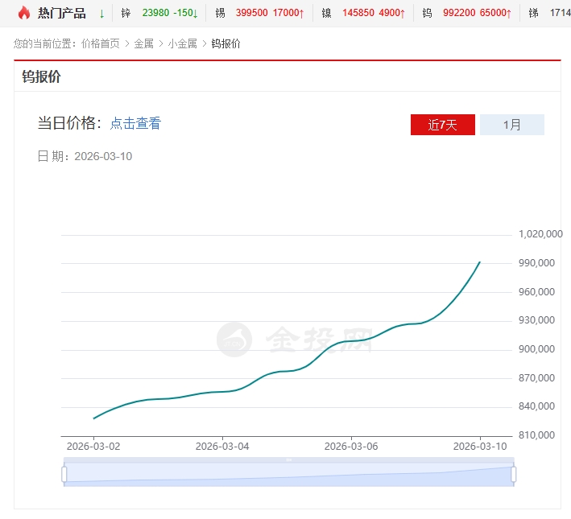Click nickel price change 4900↑
This screenshot has height=519, width=571.
point(392,13)
